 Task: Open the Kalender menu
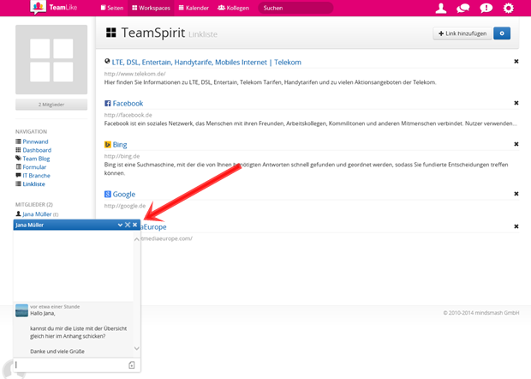tap(194, 8)
